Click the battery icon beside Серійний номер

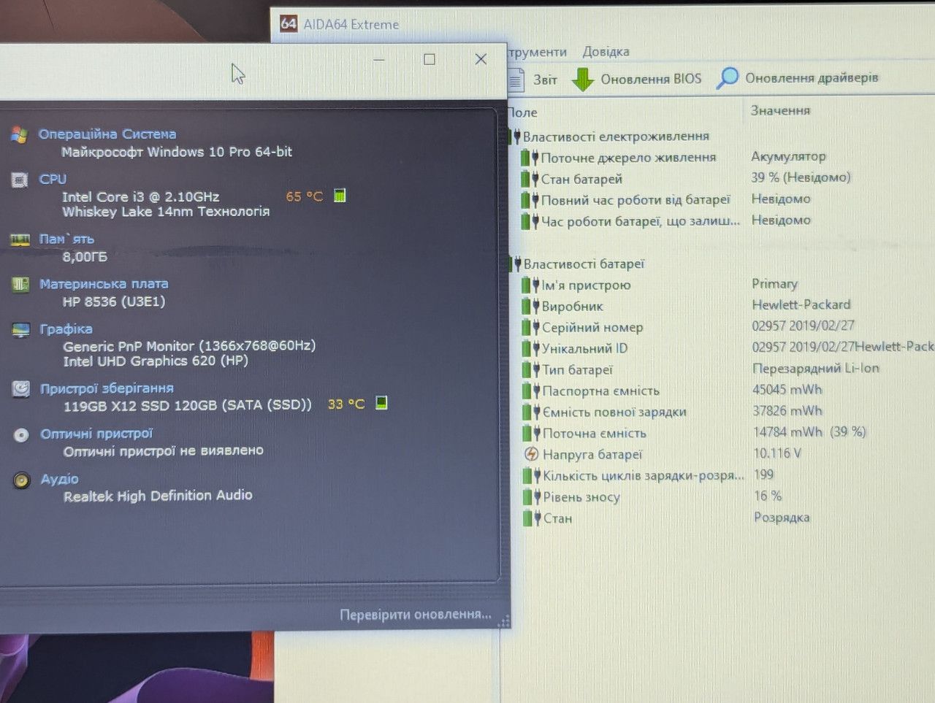(x=531, y=327)
